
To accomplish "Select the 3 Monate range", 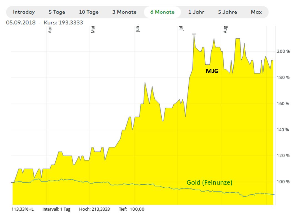I will pyautogui.click(x=125, y=12).
